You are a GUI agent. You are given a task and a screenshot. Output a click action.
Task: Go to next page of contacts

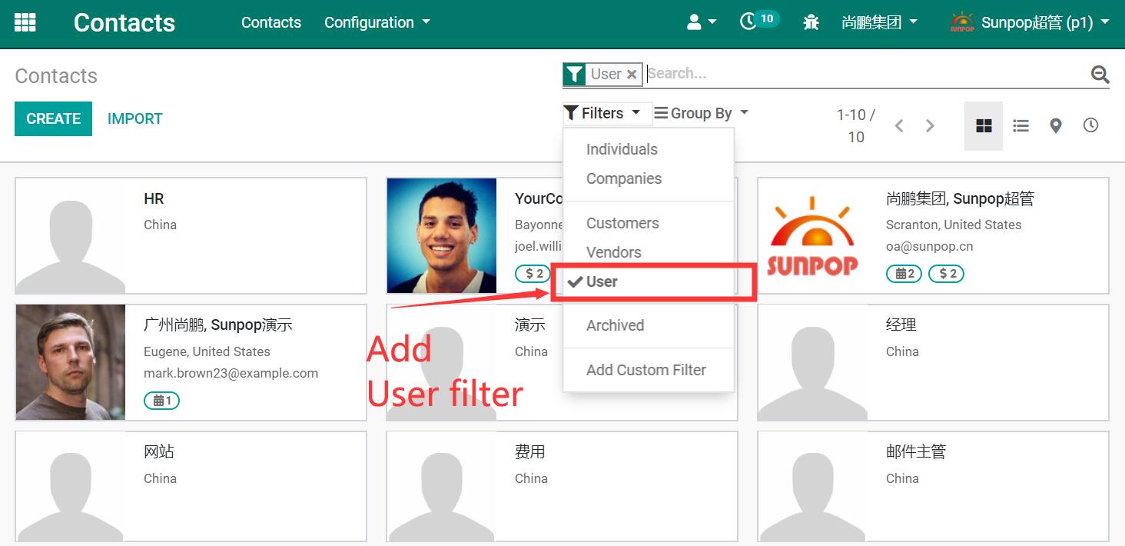click(x=930, y=126)
